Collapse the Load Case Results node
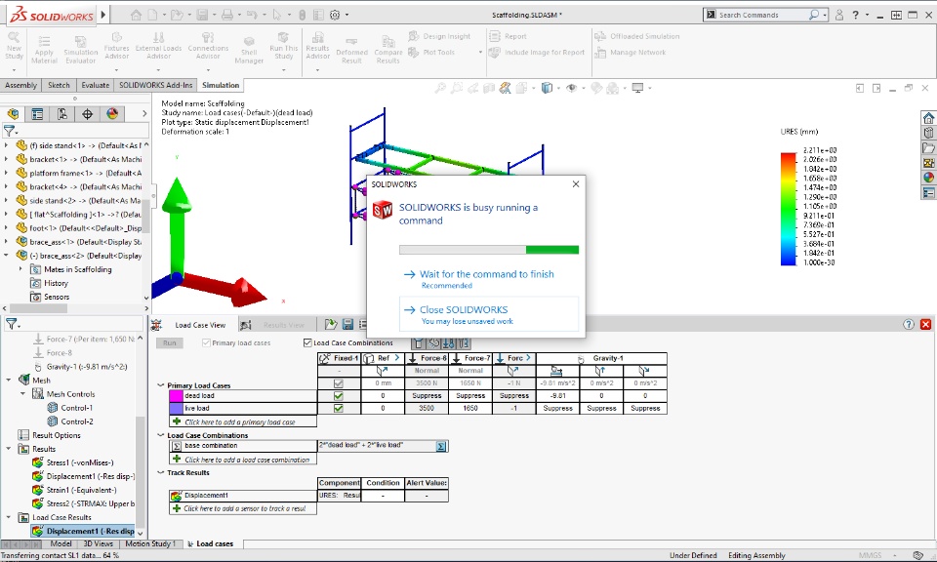This screenshot has width=937, height=562. (x=9, y=517)
